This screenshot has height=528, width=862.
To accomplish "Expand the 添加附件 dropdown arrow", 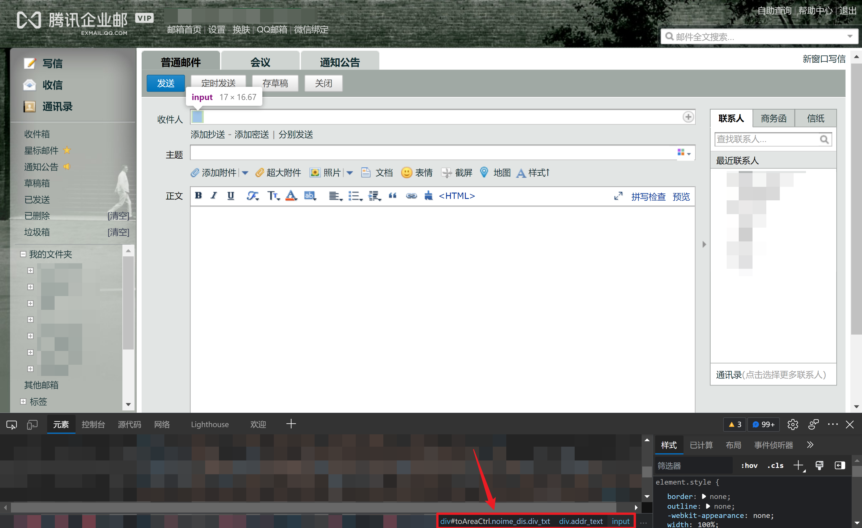I will 245,173.
